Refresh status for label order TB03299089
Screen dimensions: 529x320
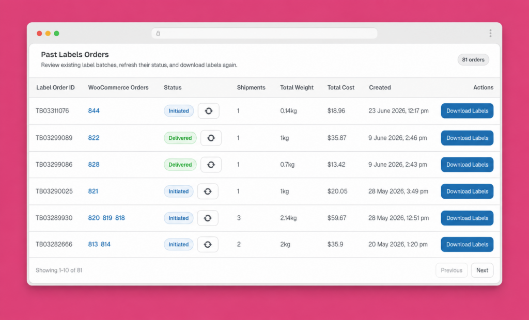[x=211, y=138]
